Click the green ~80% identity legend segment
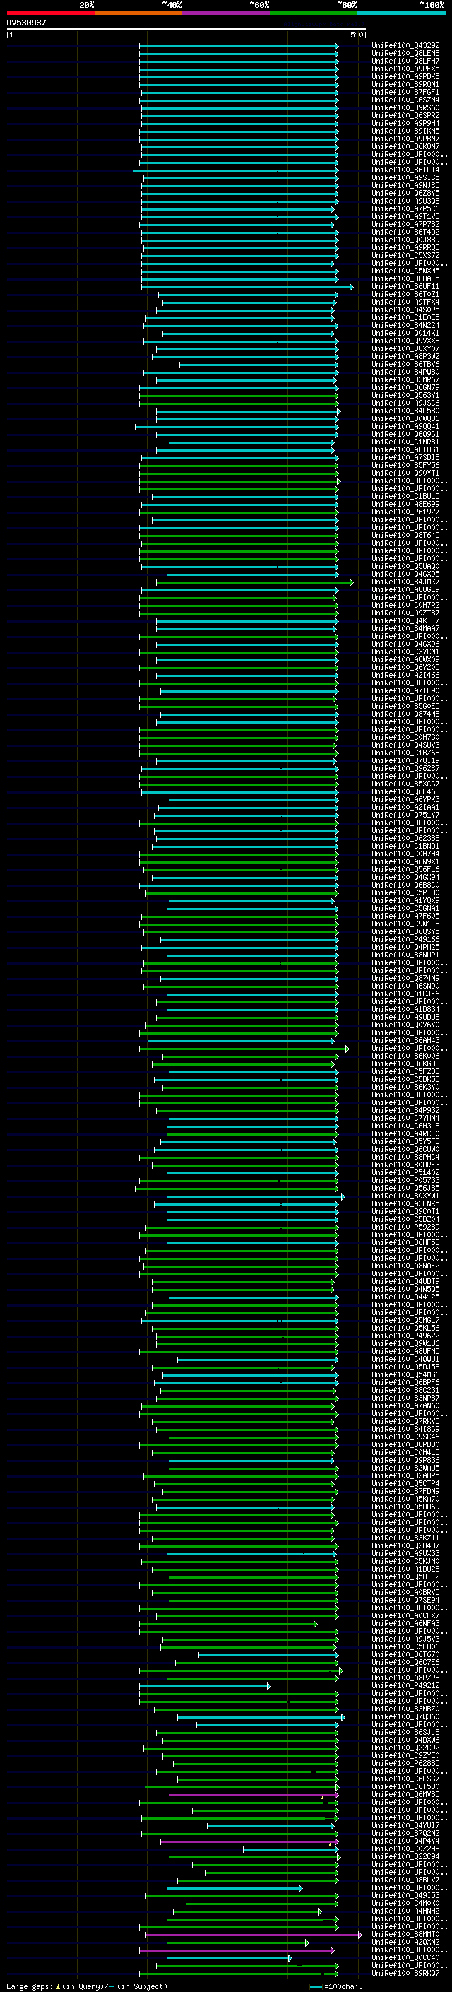 (314, 13)
